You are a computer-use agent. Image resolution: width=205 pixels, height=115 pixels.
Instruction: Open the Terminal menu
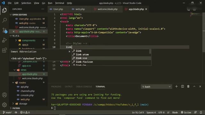(x=60, y=3)
